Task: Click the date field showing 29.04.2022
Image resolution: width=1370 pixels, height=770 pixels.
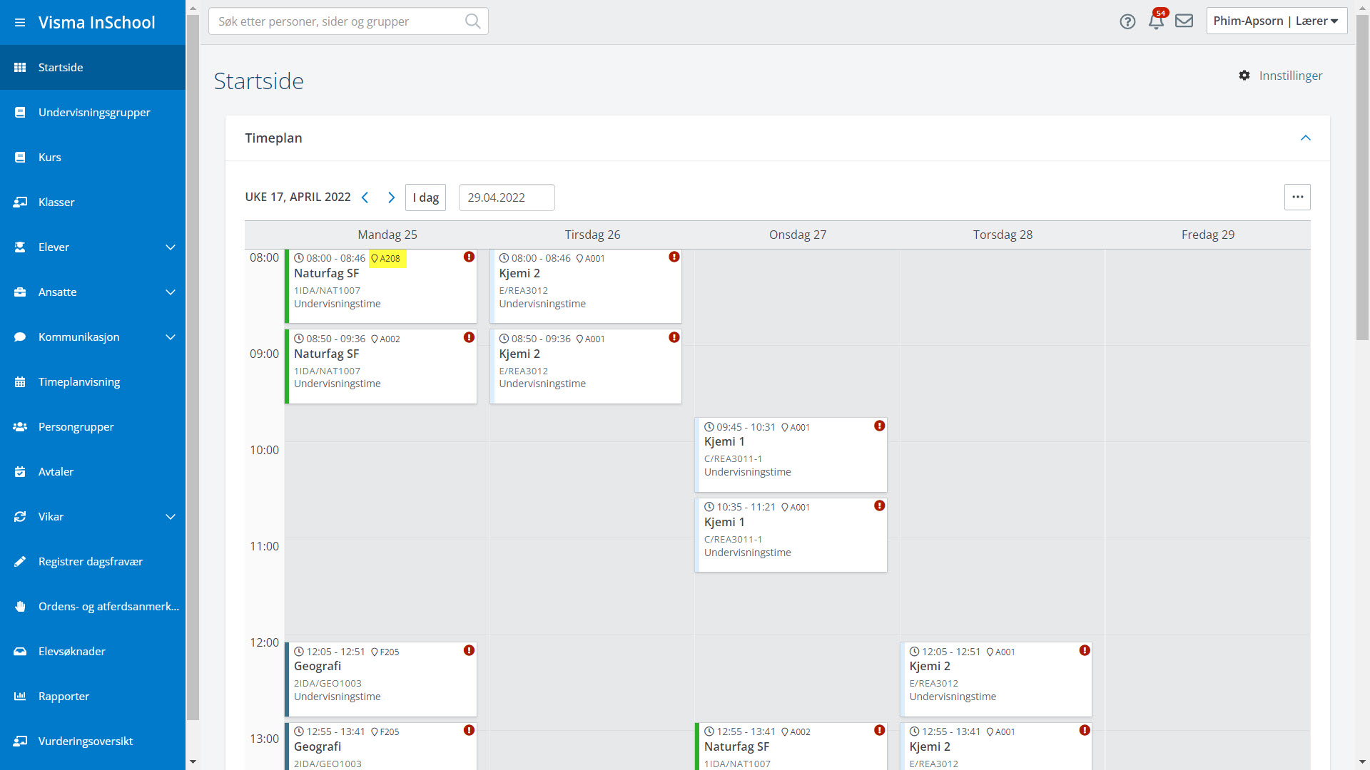Action: point(506,197)
